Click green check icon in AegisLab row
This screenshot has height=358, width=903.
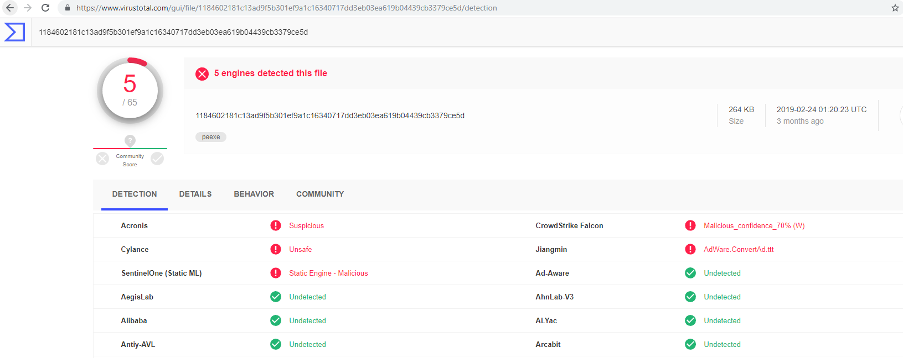(276, 297)
